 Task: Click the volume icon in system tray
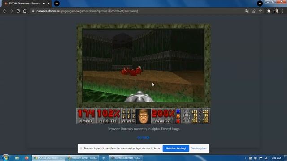256,158
